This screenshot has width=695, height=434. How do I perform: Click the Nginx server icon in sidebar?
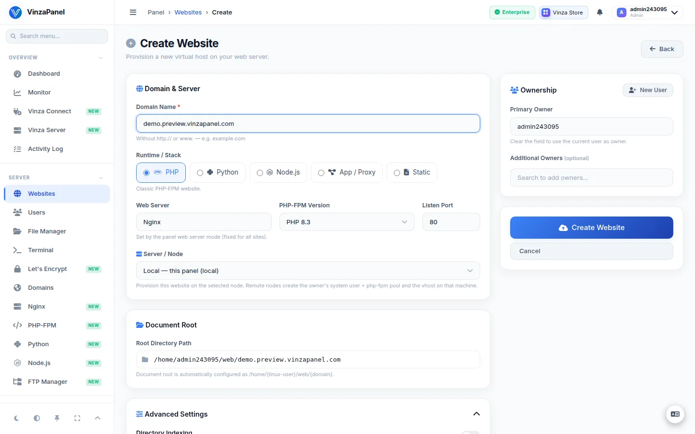click(17, 306)
